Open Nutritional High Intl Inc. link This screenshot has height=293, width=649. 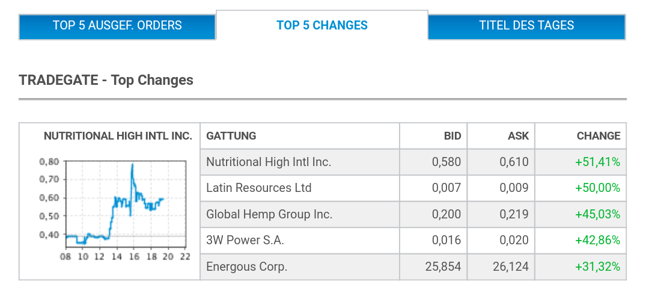(269, 162)
